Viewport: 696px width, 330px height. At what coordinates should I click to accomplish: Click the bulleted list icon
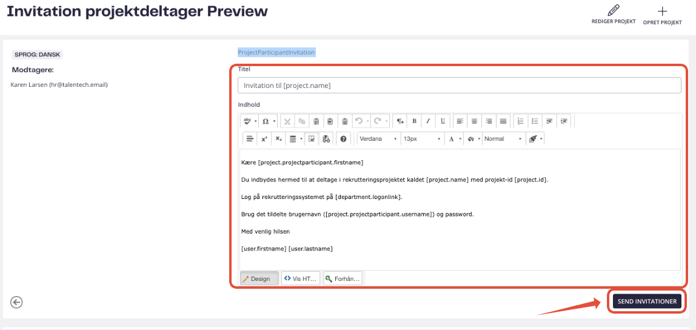pyautogui.click(x=535, y=121)
